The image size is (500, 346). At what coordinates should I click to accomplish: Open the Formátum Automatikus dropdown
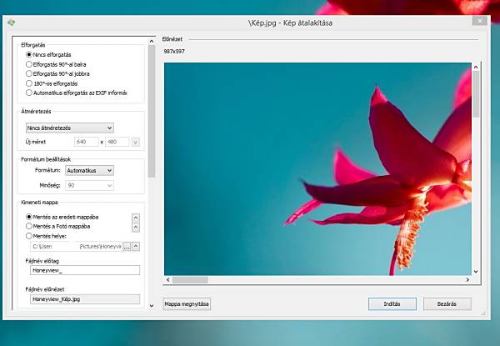pos(90,170)
